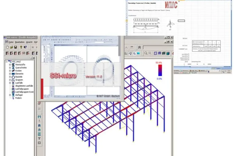This screenshot has width=234, height=156.
Task: Click the New document icon in SSt-micro toolbar
Action: [x=7, y=47]
